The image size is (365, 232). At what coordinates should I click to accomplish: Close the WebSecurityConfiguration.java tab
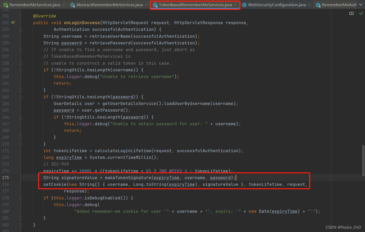click(310, 5)
